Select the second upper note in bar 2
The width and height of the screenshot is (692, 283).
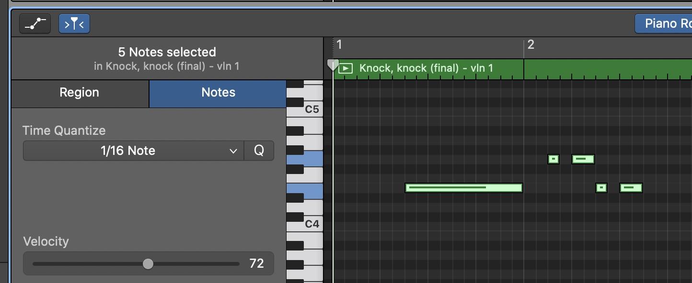click(583, 159)
